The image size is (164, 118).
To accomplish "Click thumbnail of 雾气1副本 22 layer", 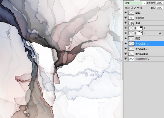I will tap(131, 43).
